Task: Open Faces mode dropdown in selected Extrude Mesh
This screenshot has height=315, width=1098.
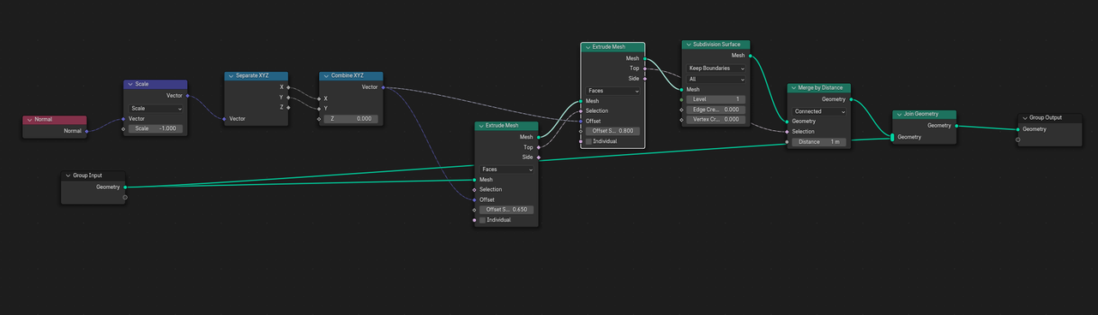Action: [612, 91]
